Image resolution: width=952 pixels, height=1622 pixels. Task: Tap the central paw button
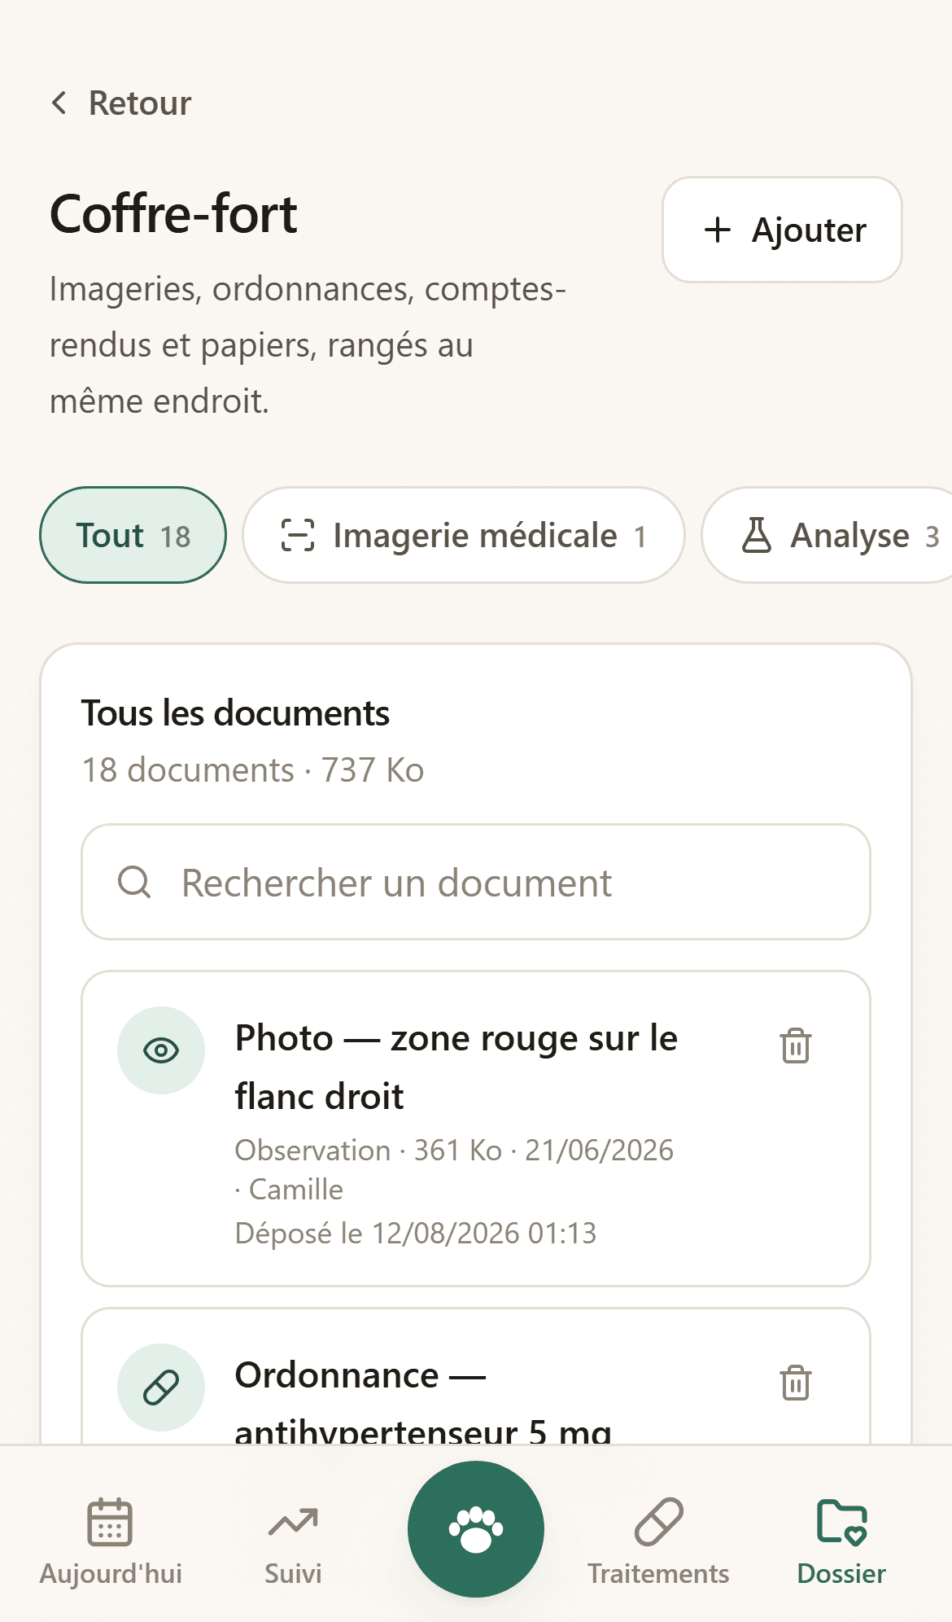(x=476, y=1529)
